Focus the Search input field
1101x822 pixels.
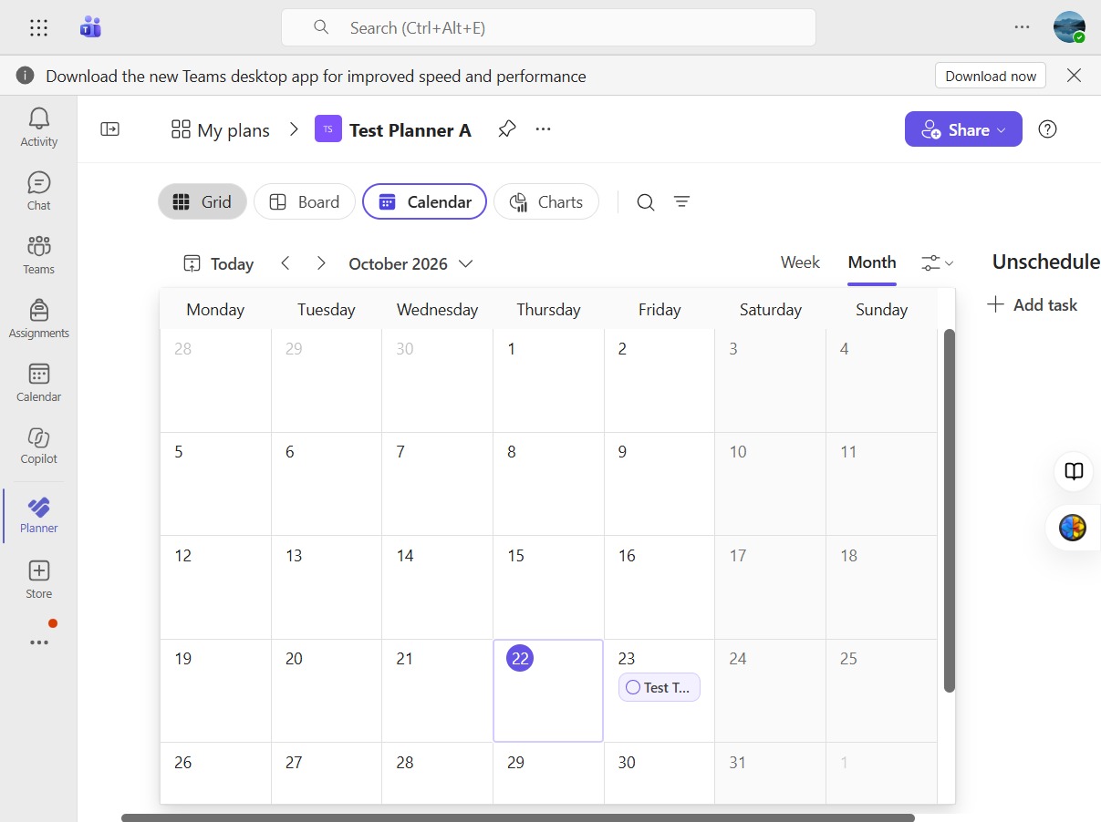[x=548, y=27]
